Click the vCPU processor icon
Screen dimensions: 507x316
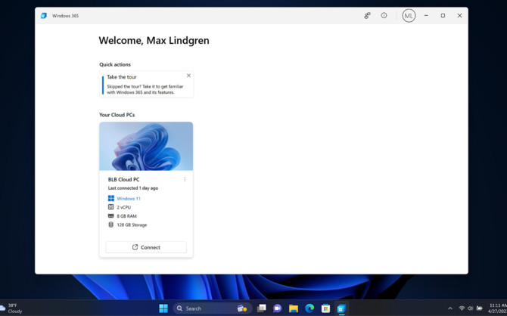click(111, 207)
